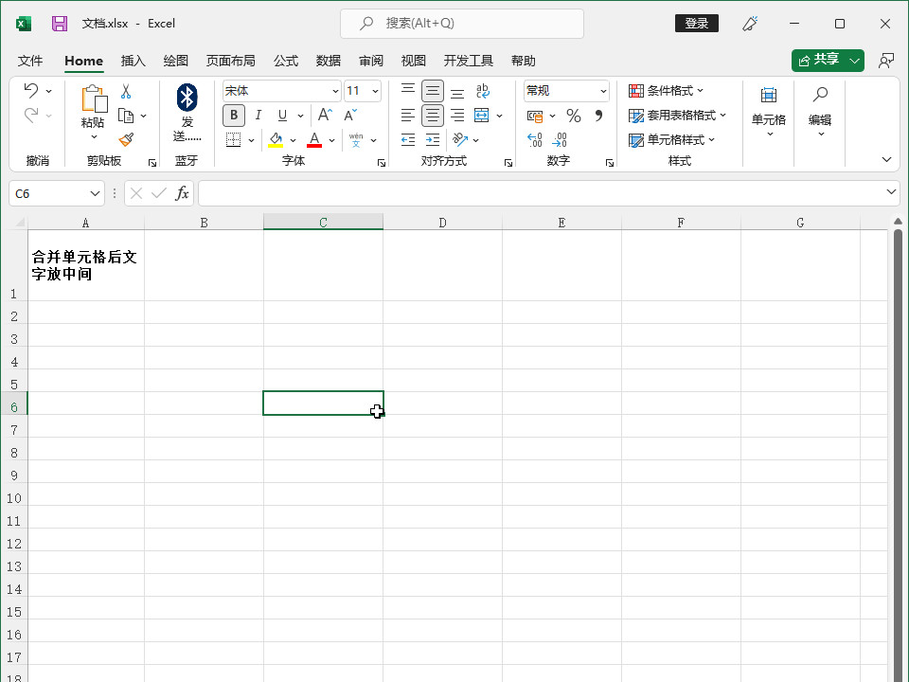Click the Borders icon
Image resolution: width=909 pixels, height=682 pixels.
[233, 140]
